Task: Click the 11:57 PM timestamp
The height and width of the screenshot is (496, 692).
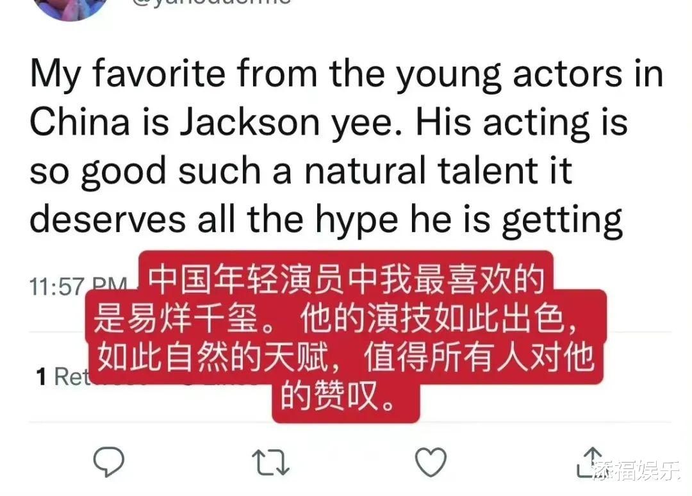Action: coord(78,286)
